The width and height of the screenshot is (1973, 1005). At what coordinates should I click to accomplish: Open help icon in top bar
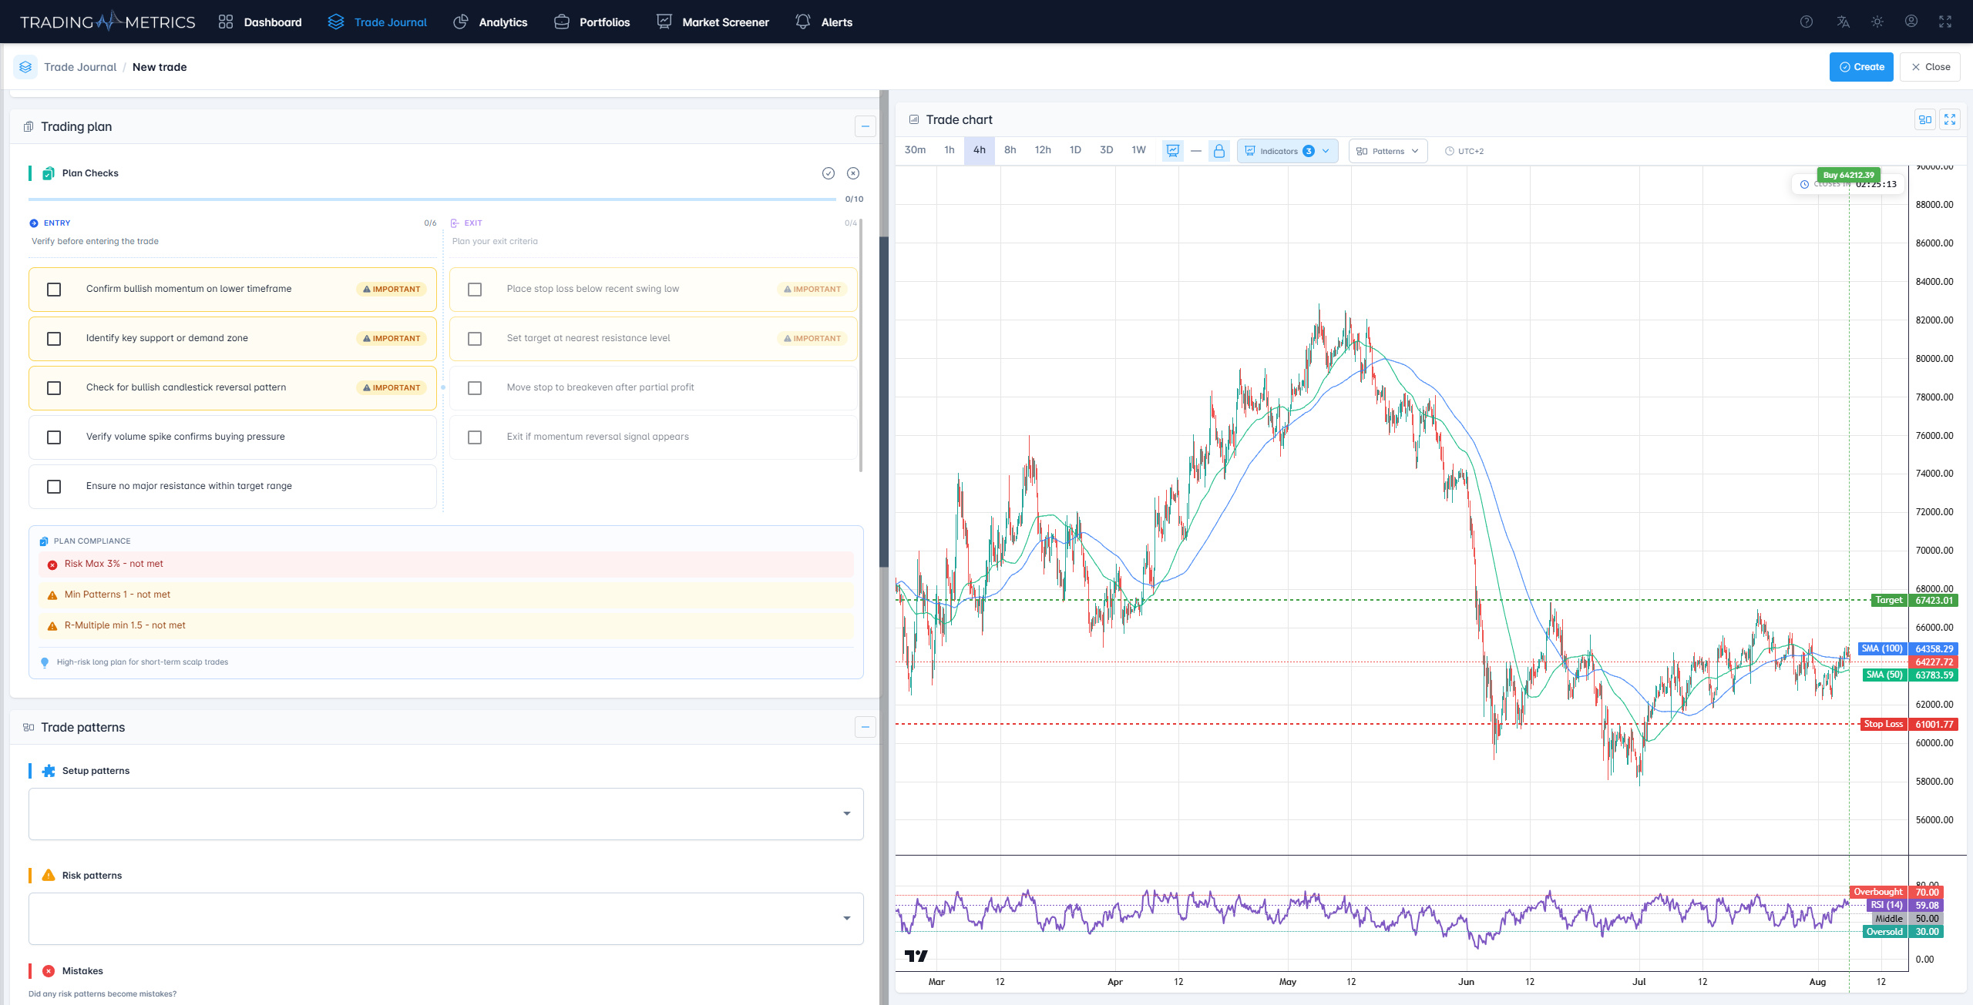pyautogui.click(x=1806, y=22)
